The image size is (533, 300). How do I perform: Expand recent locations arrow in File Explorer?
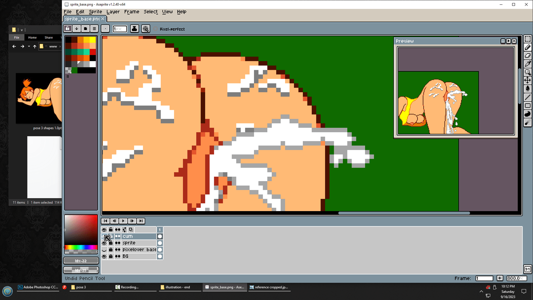pyautogui.click(x=29, y=46)
